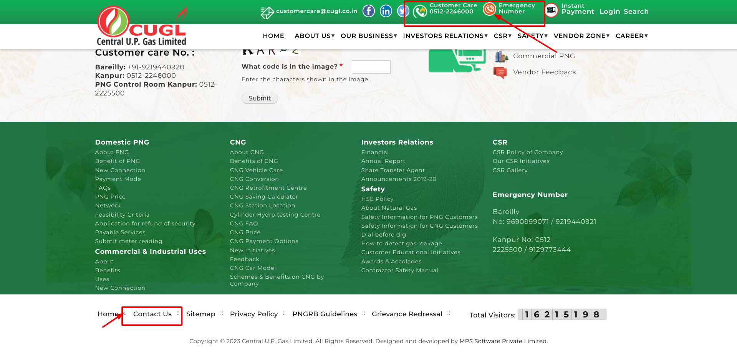
Task: Open the Vendor Zone dropdown menu
Action: click(x=581, y=36)
